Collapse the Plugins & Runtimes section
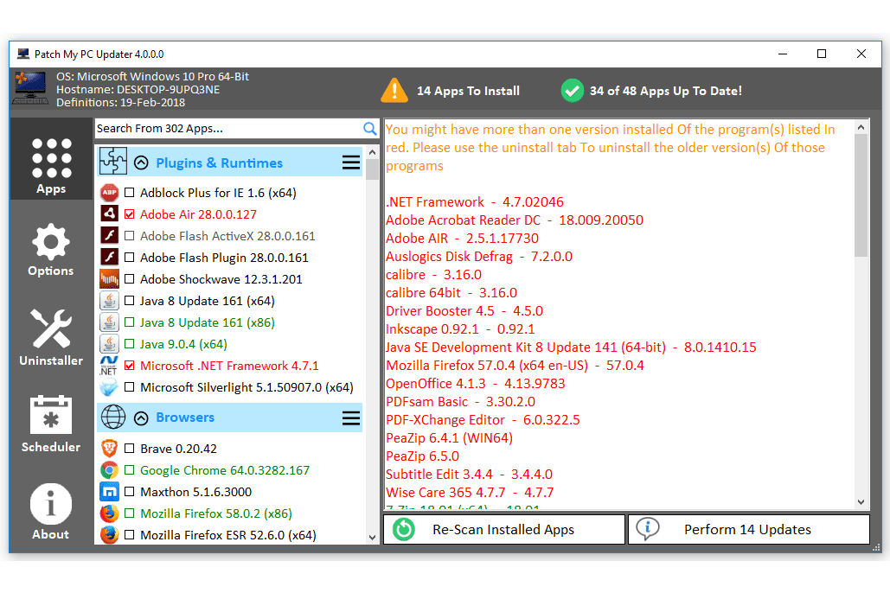Viewport: 890px width, 593px height. [x=141, y=162]
